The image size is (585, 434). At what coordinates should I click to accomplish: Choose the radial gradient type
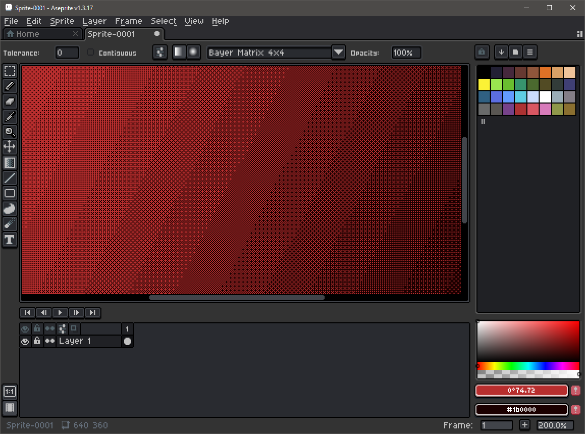[193, 53]
